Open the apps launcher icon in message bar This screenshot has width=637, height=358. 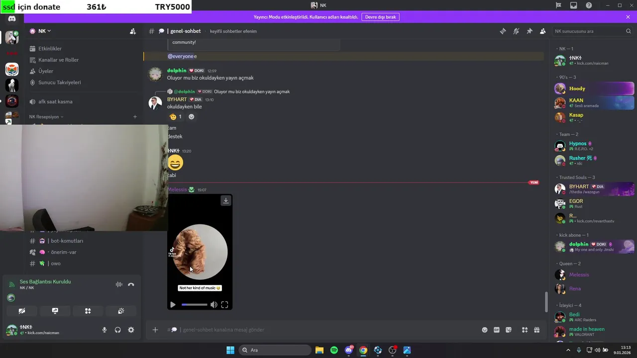(x=525, y=330)
